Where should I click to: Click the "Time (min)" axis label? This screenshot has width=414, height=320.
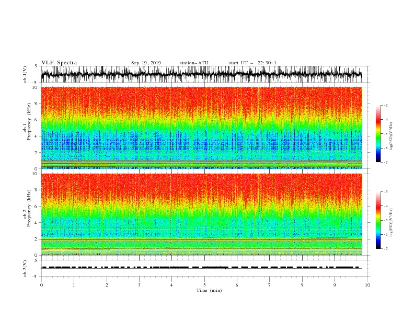tap(209, 290)
